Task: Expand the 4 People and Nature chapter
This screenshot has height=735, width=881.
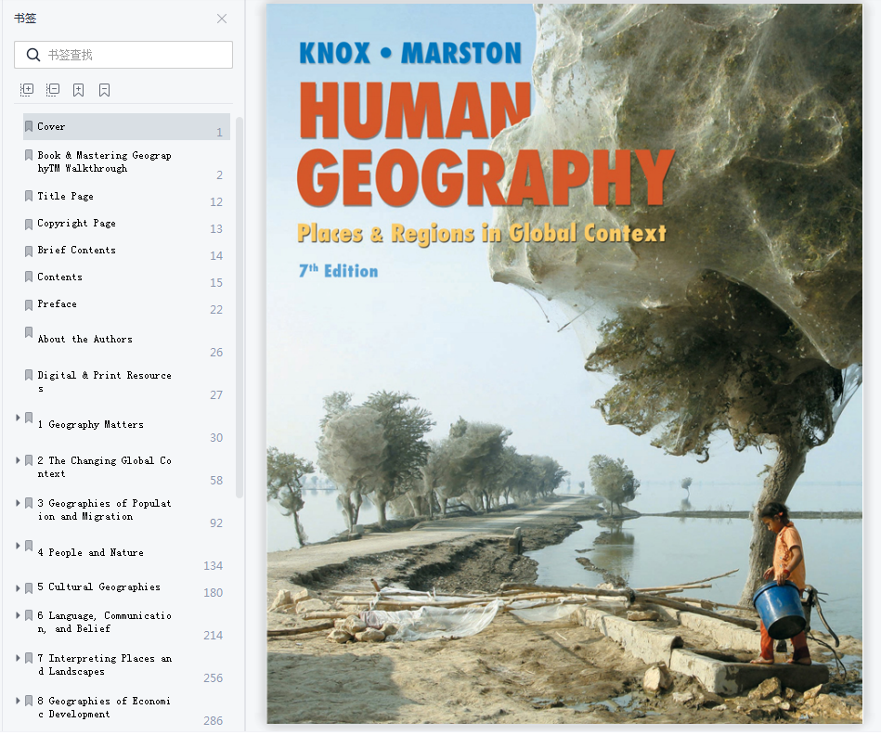Action: coord(18,545)
